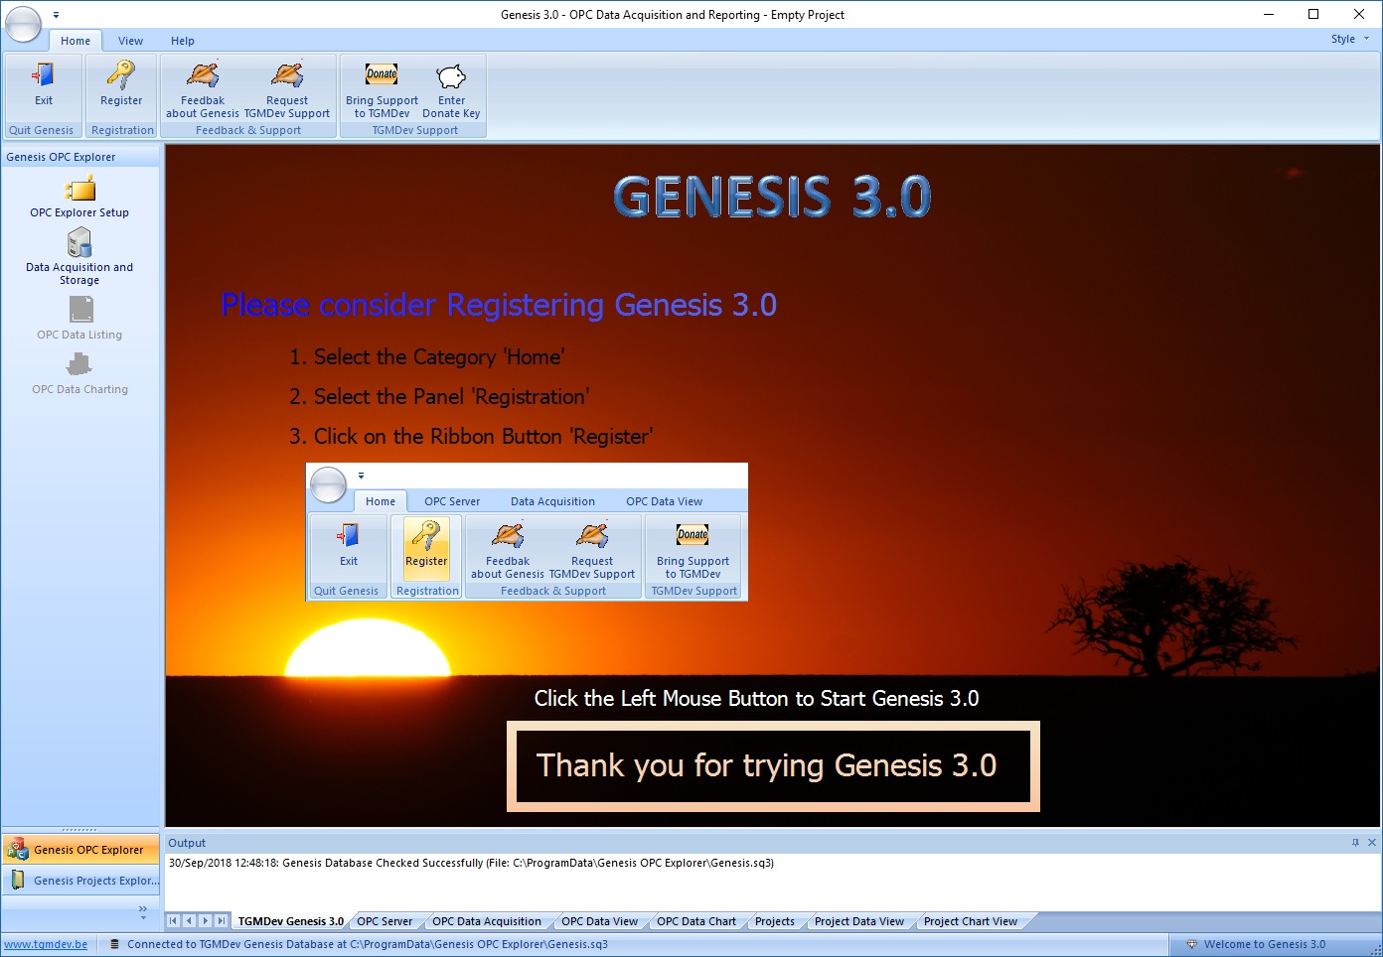
Task: Open OPC Data Listing icon
Action: (x=79, y=310)
